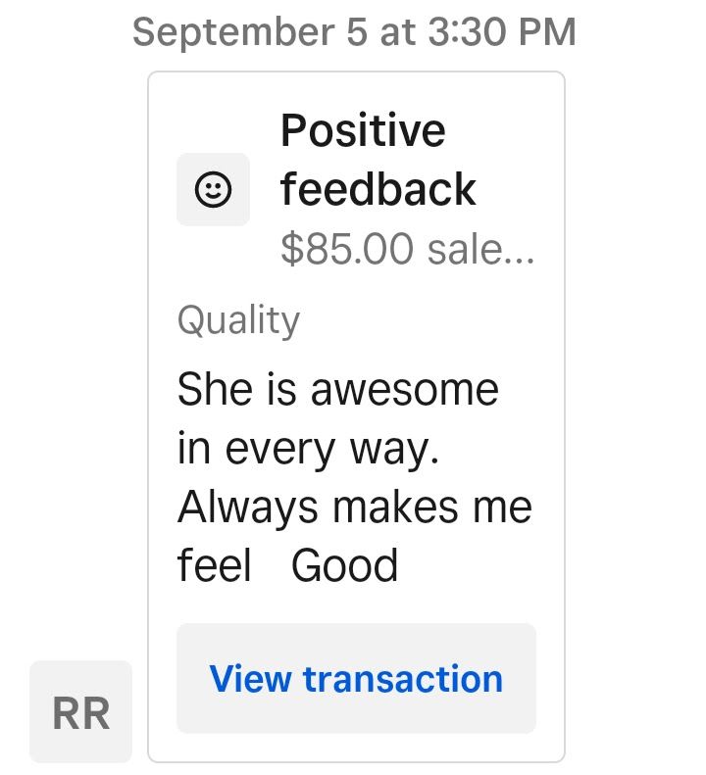Click the September 5 timestamp

click(353, 31)
